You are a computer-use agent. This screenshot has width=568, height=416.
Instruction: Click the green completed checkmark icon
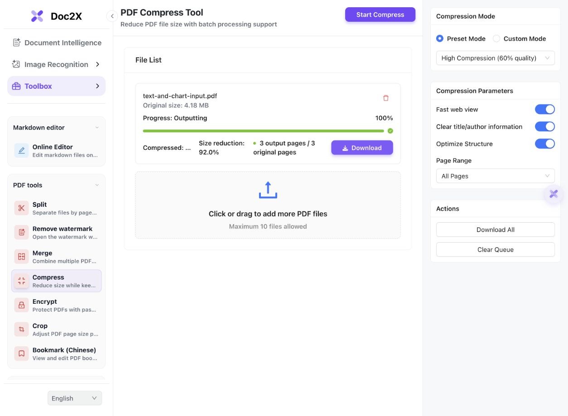coord(390,131)
